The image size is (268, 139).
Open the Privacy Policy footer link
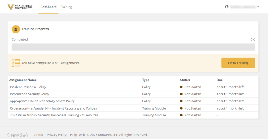point(57,135)
